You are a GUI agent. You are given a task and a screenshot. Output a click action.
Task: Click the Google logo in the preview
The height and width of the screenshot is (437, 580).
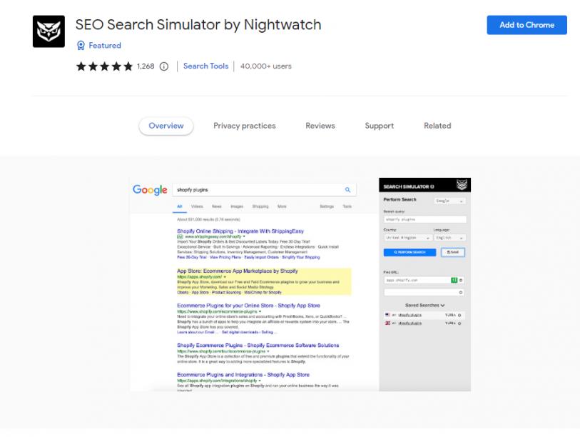coord(150,190)
